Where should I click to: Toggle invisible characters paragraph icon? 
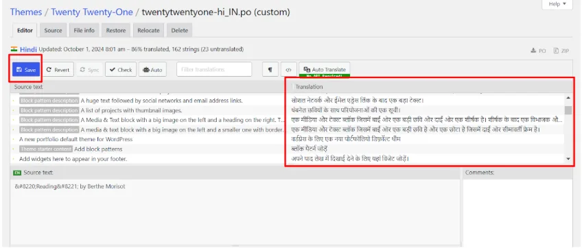point(270,70)
